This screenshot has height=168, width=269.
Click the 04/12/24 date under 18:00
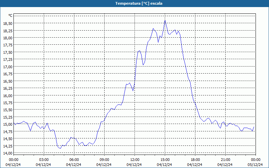coord(195,165)
